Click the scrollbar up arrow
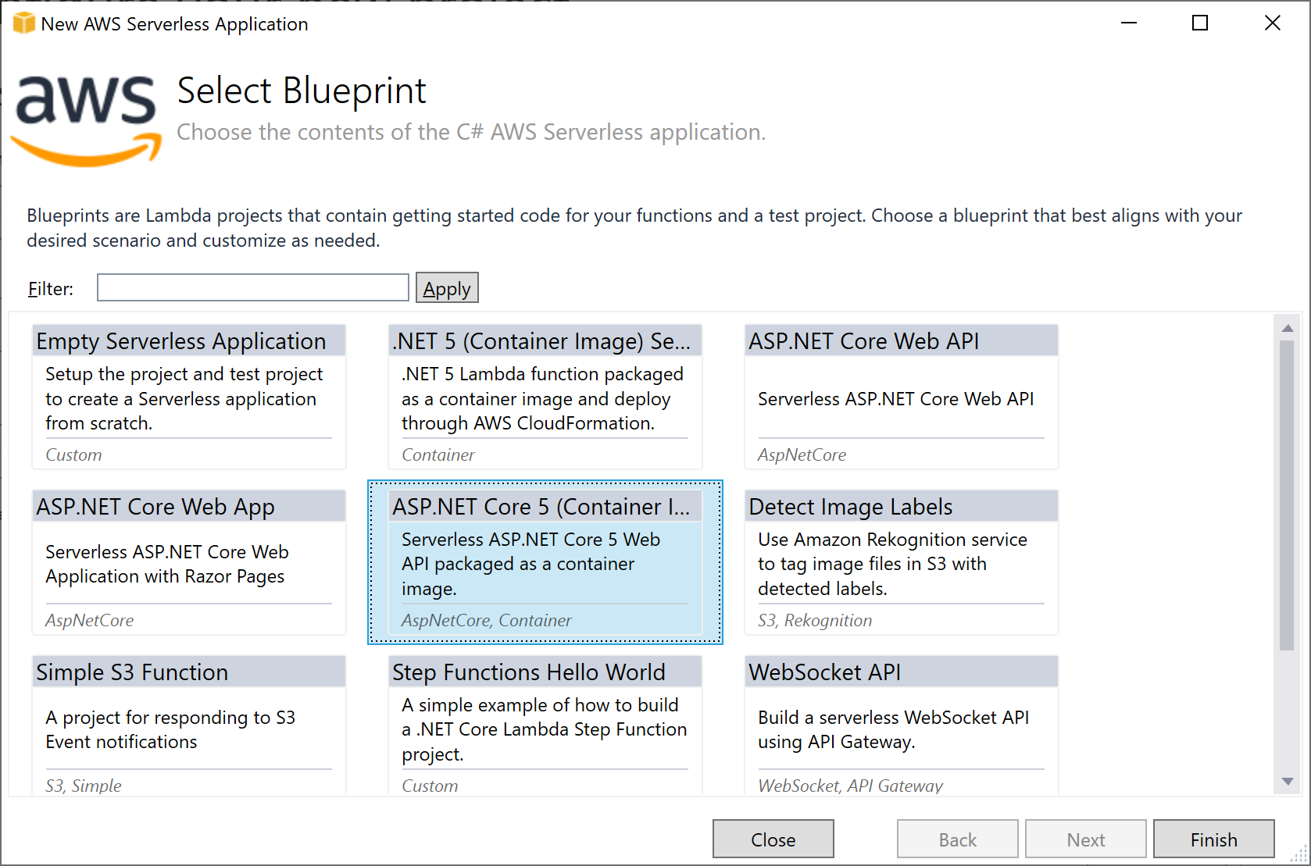1311x866 pixels. pos(1288,328)
